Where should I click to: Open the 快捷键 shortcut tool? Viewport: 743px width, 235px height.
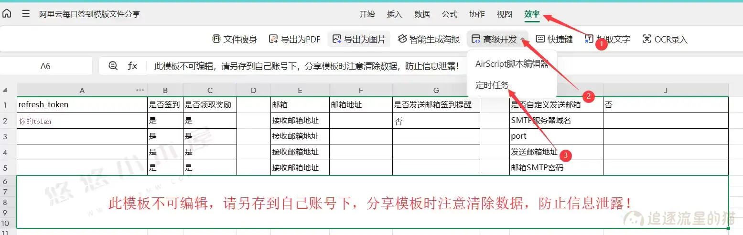[x=554, y=39]
